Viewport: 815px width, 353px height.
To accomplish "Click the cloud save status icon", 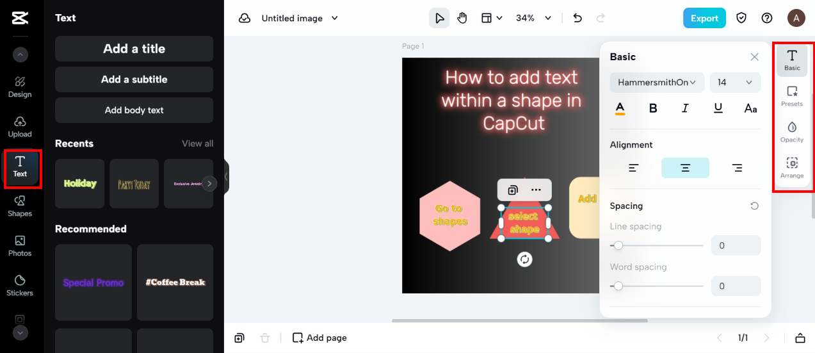I will pos(245,19).
